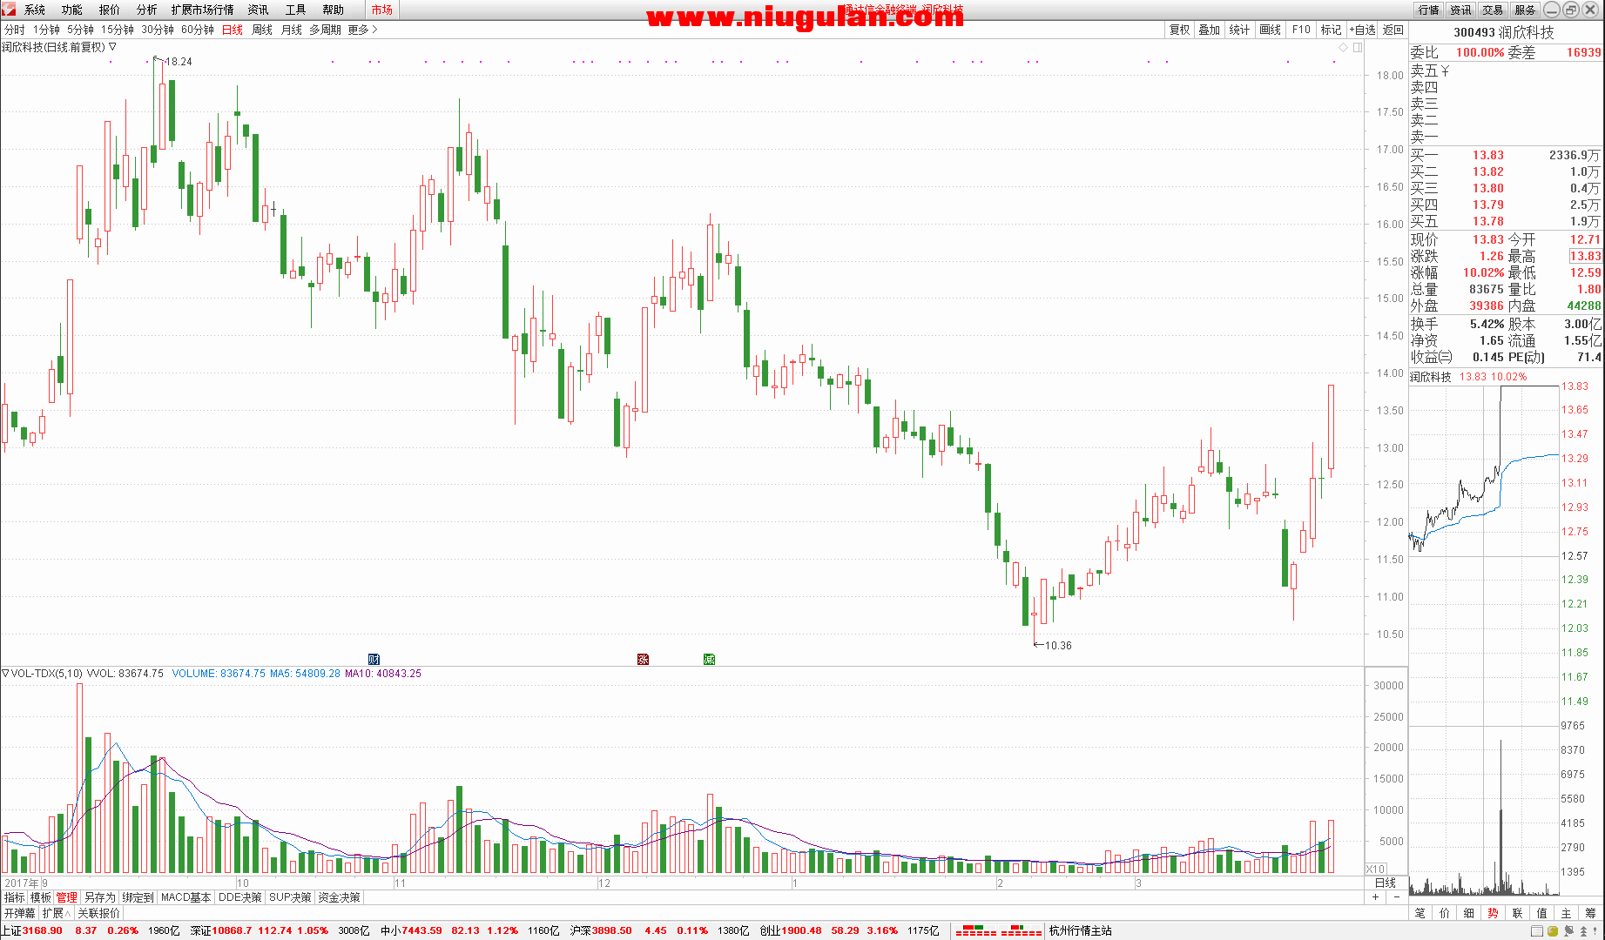This screenshot has height=940, width=1605.
Task: Zoom in chart with plus button
Action: pyautogui.click(x=1376, y=897)
